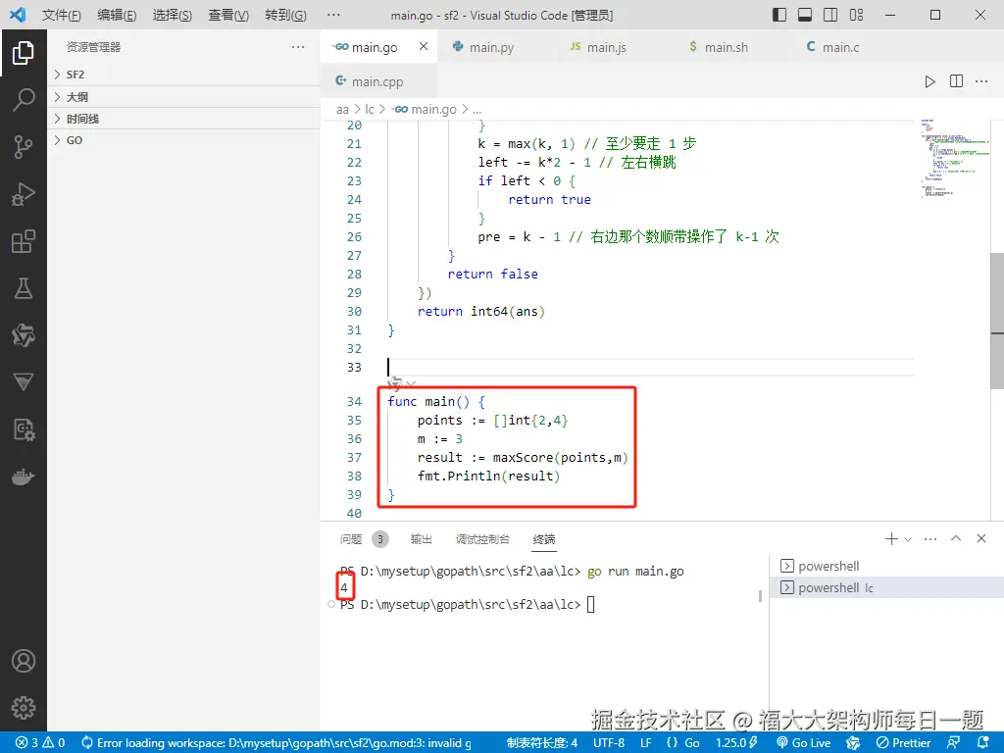Click errors and warnings status bar indicator
The width and height of the screenshot is (1004, 753).
pyautogui.click(x=40, y=743)
